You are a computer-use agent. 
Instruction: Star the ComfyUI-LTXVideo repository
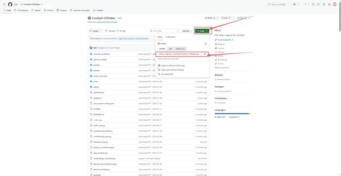pyautogui.click(x=242, y=18)
